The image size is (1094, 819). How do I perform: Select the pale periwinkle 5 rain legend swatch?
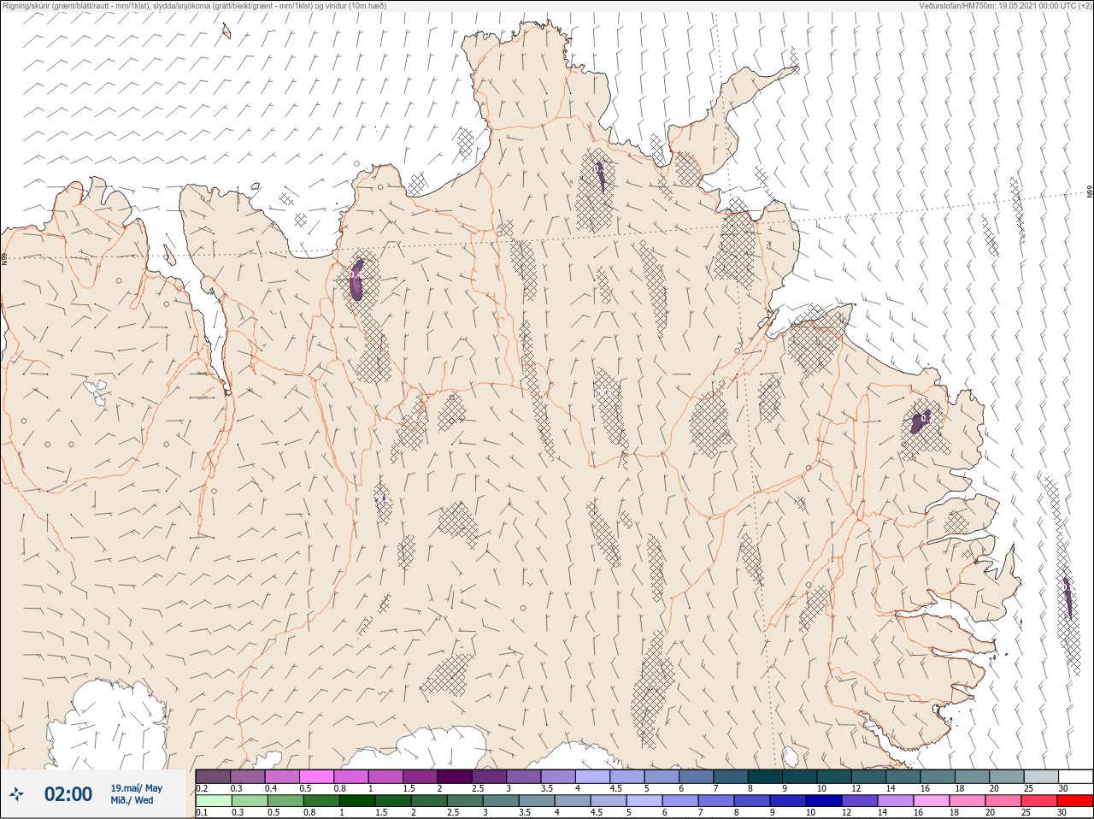pyautogui.click(x=646, y=801)
